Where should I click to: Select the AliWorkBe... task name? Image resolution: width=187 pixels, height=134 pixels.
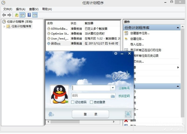tap(59, 29)
